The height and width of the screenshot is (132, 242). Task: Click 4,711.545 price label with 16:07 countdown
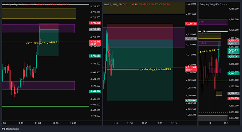[234, 51]
